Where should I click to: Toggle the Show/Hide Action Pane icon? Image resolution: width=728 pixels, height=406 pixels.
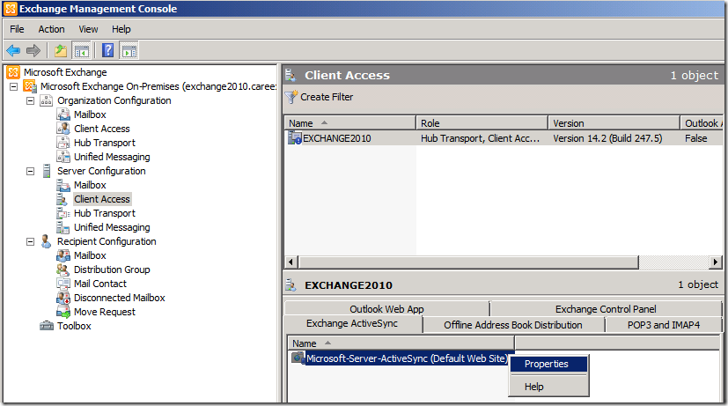click(129, 50)
